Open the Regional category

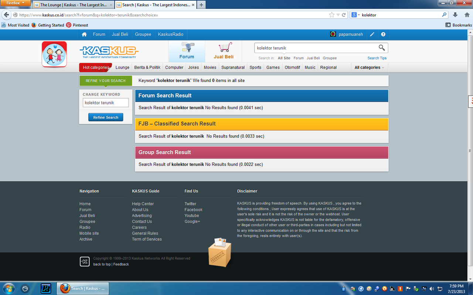pos(329,67)
